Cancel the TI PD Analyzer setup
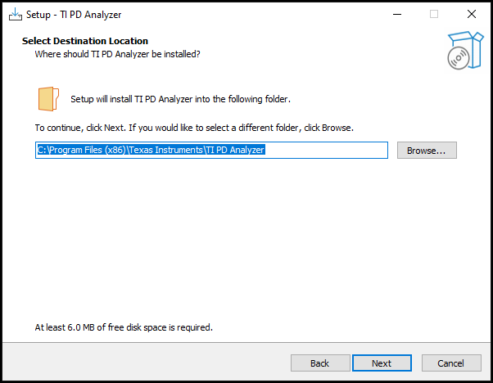 click(450, 363)
